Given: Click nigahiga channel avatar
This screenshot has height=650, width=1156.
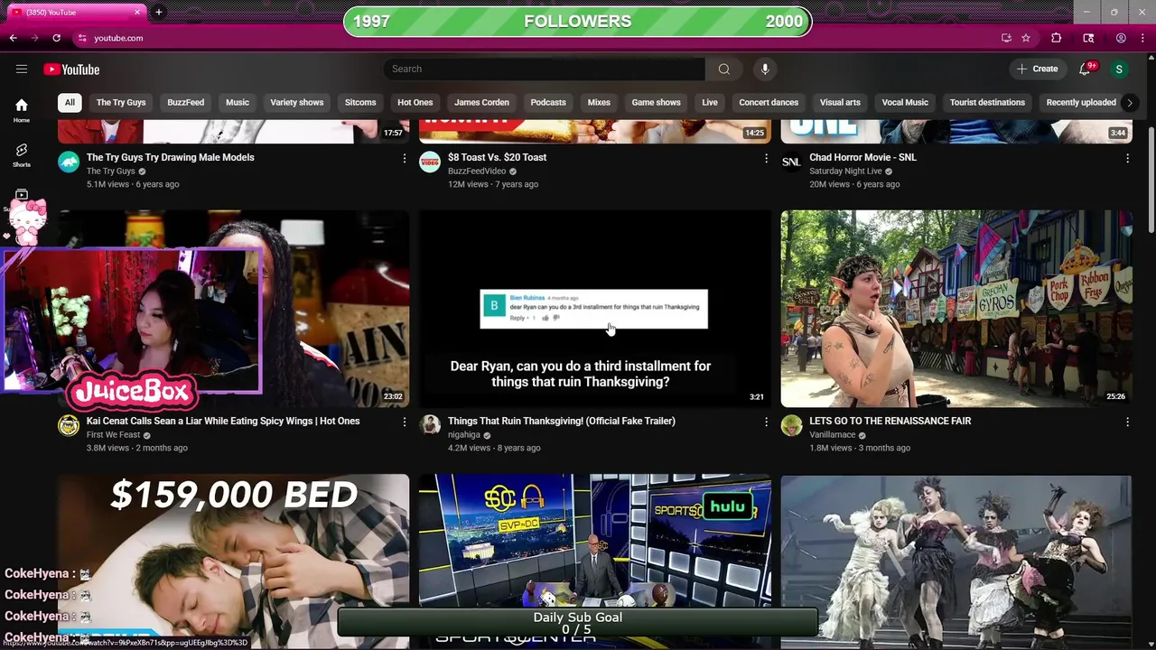Looking at the screenshot, I should (430, 426).
